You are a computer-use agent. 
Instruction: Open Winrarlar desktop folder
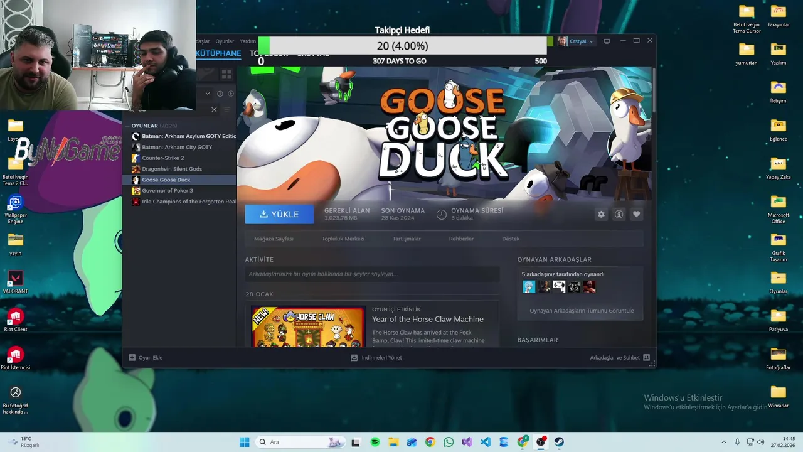pyautogui.click(x=779, y=397)
